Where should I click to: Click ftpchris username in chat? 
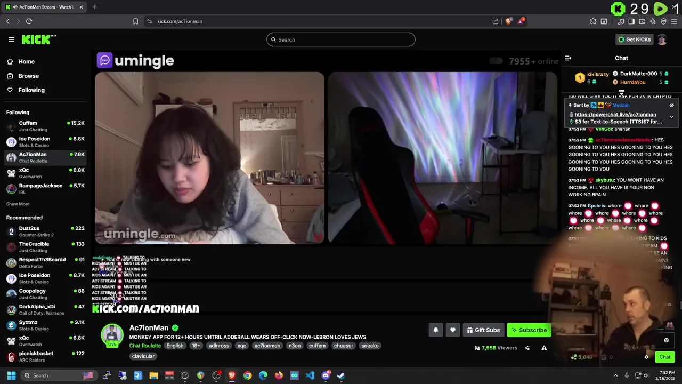click(596, 206)
